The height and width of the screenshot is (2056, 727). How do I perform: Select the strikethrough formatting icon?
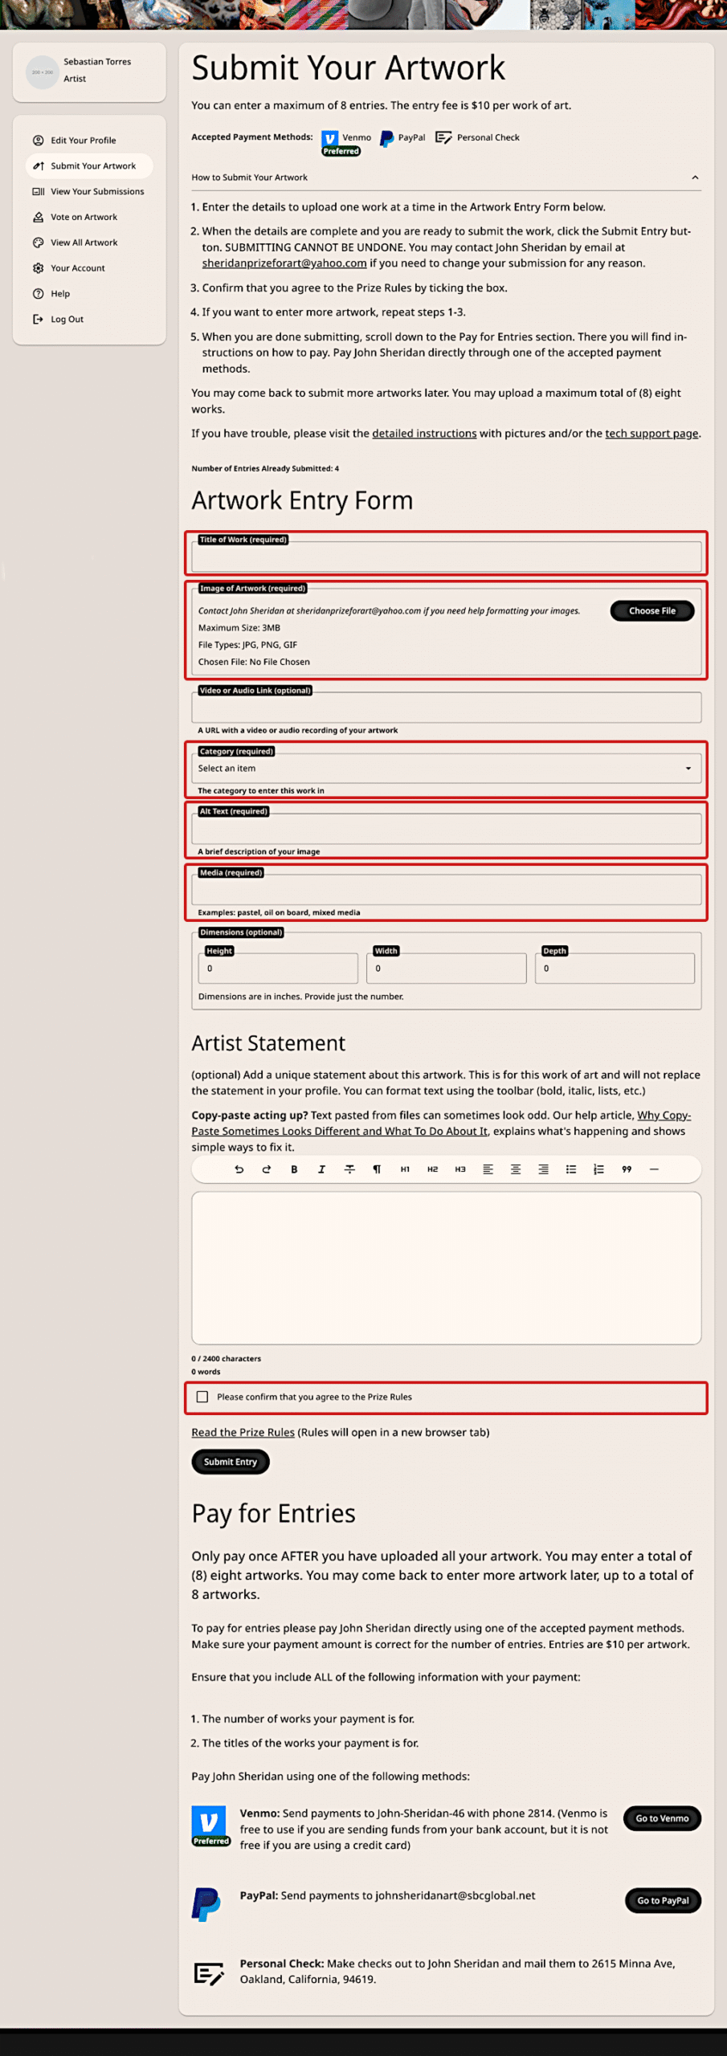[x=349, y=1169]
